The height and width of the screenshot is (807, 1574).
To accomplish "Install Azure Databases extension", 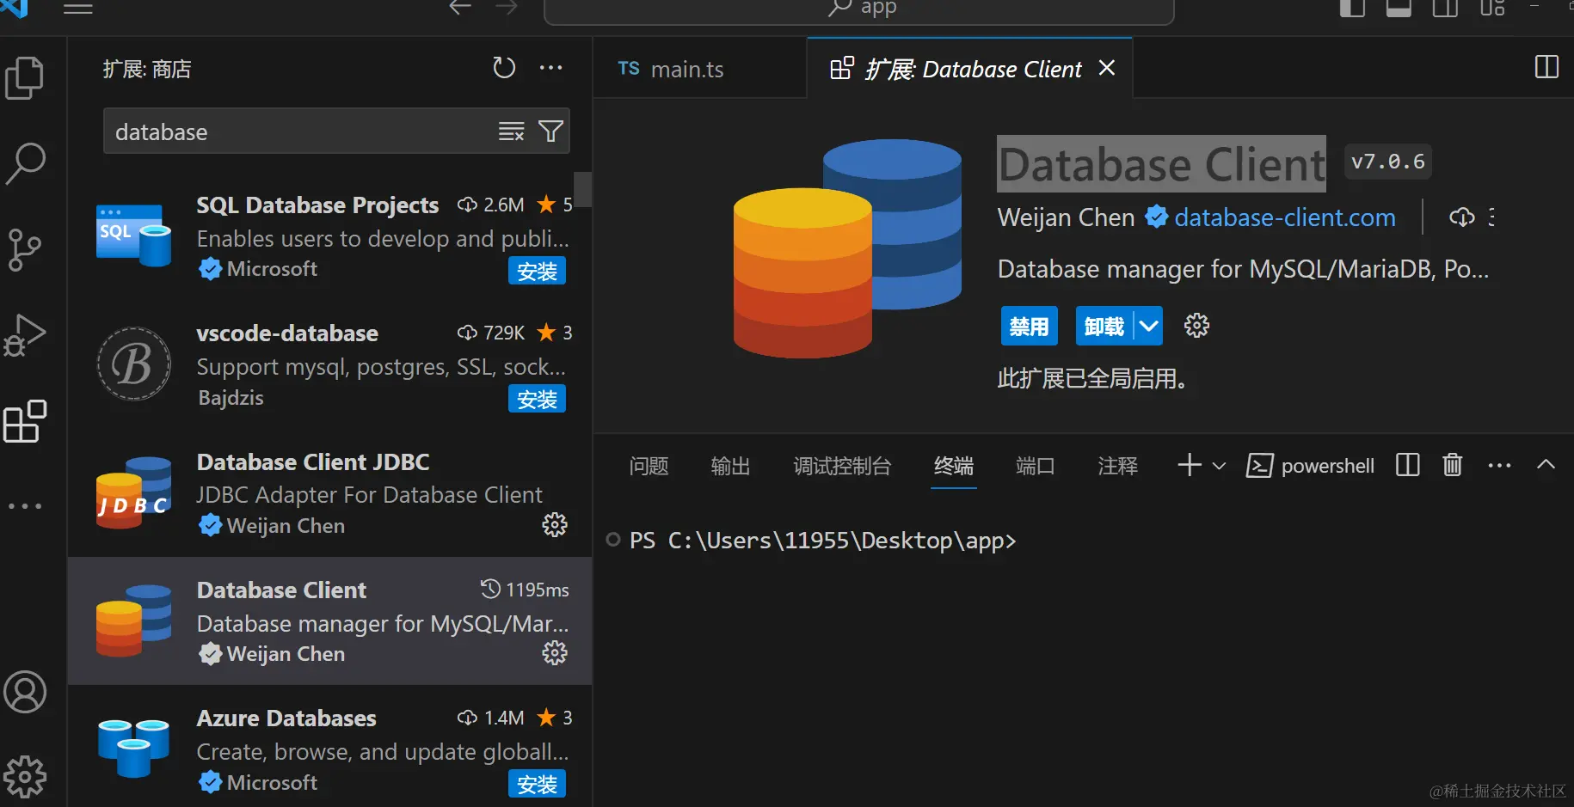I will click(537, 784).
